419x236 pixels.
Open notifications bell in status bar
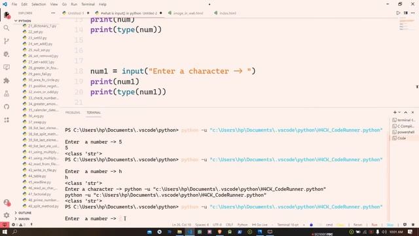coord(413,225)
